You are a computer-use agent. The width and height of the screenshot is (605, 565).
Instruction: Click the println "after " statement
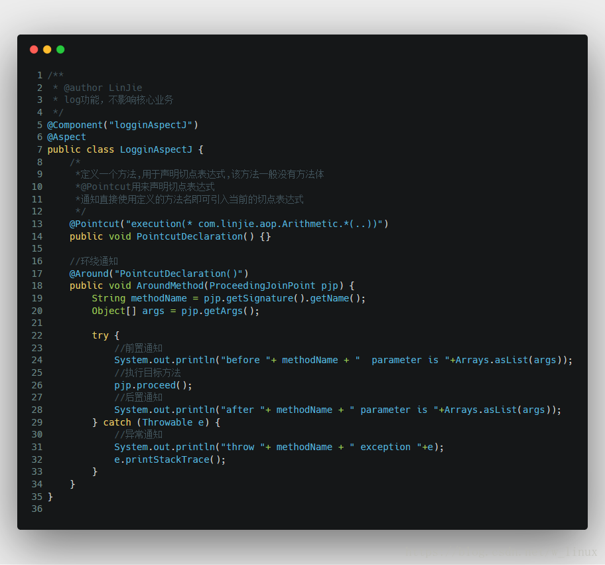click(338, 410)
